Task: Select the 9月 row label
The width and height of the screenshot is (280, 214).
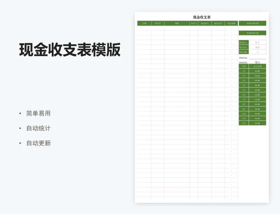Action: (244, 109)
